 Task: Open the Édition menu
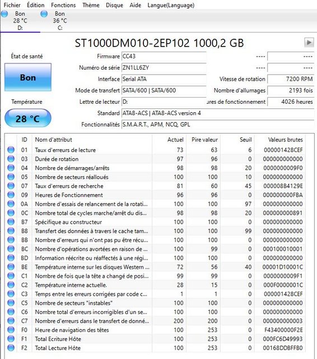pos(36,5)
